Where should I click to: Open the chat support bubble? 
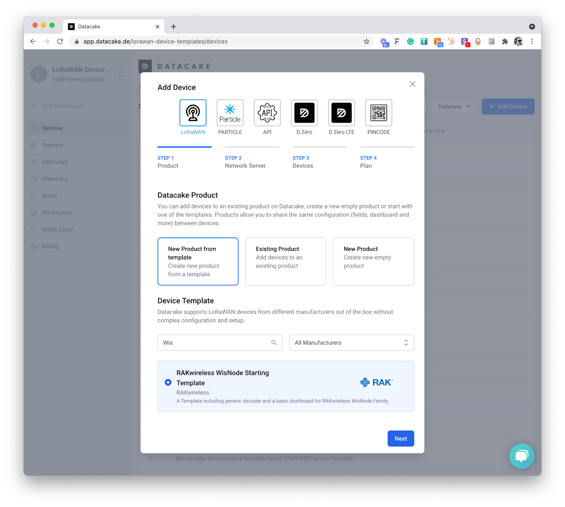point(522,456)
